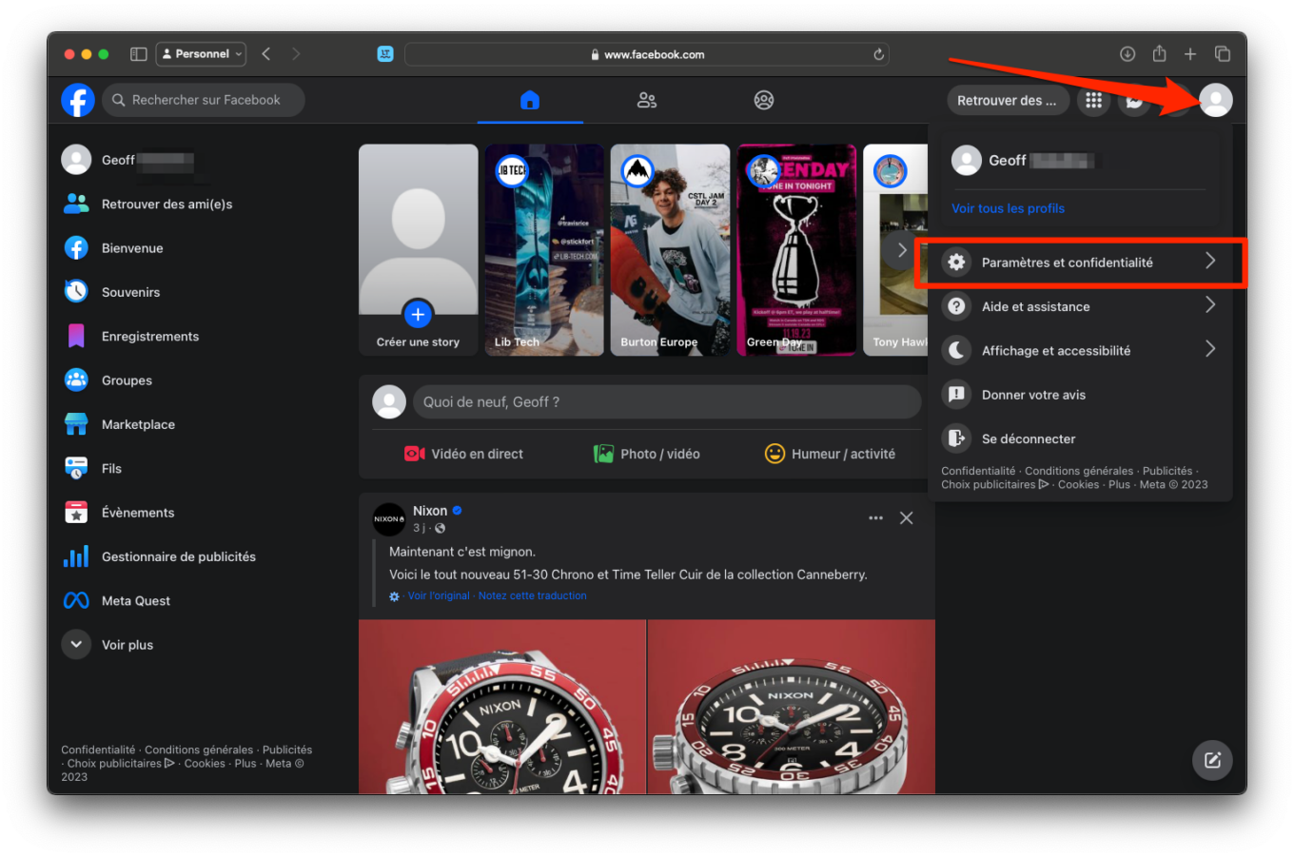This screenshot has width=1294, height=857.
Task: Click the Facebook logo icon
Action: pyautogui.click(x=78, y=100)
